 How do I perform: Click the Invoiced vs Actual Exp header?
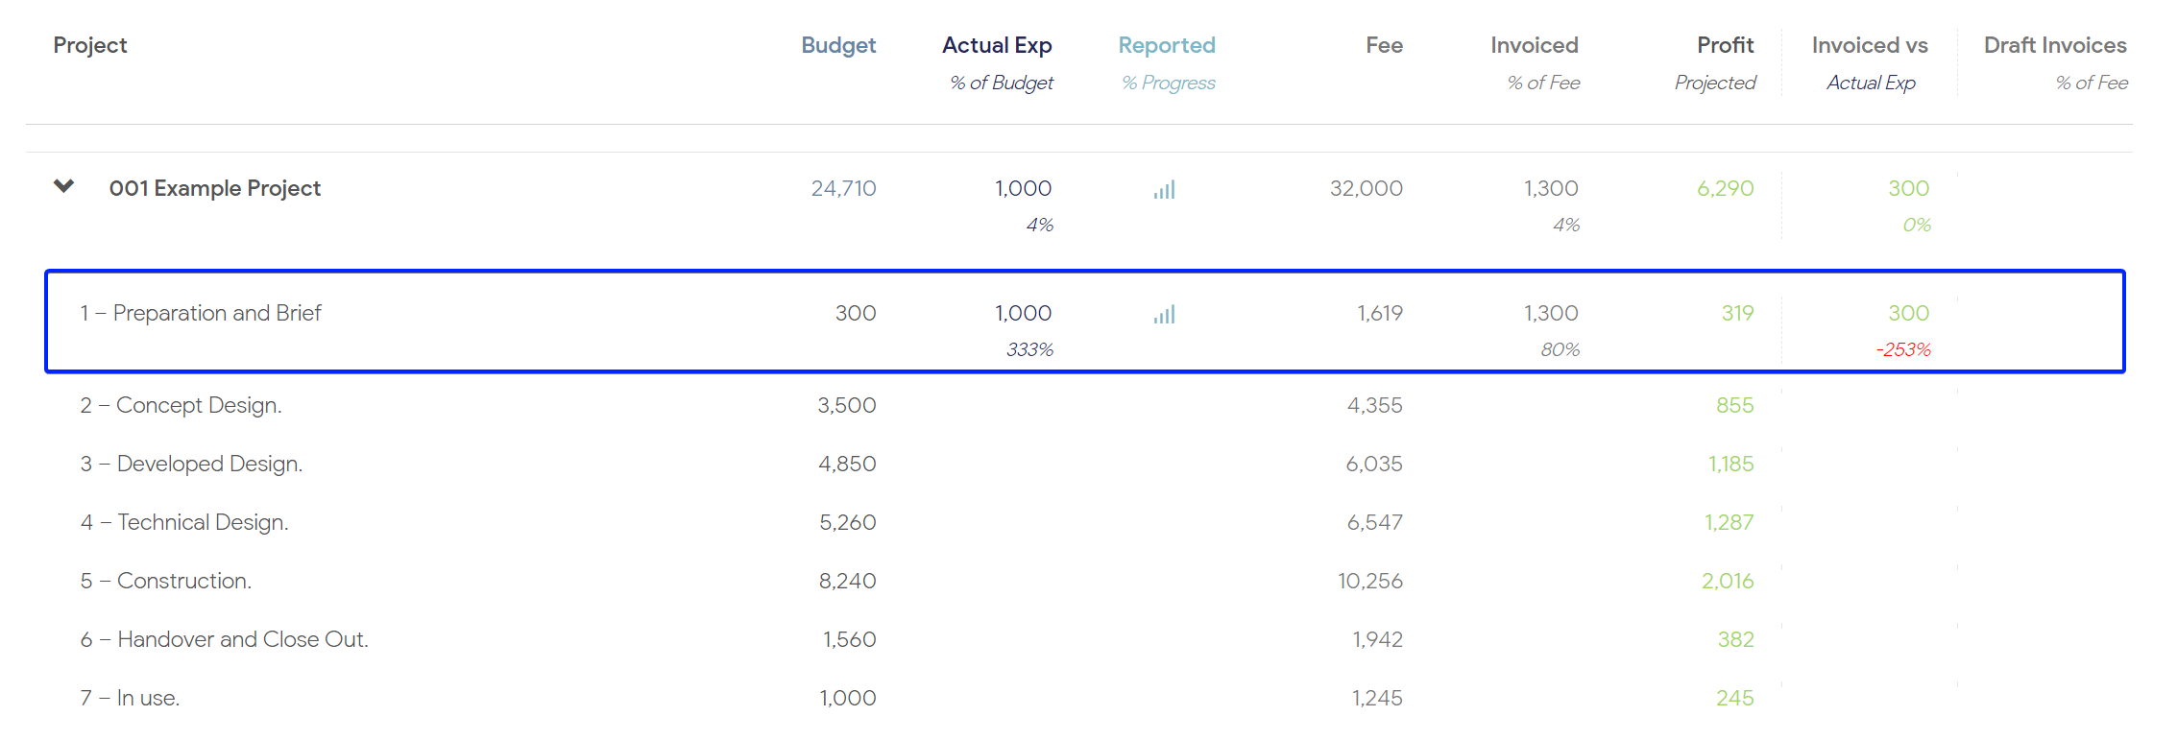pos(1870,63)
